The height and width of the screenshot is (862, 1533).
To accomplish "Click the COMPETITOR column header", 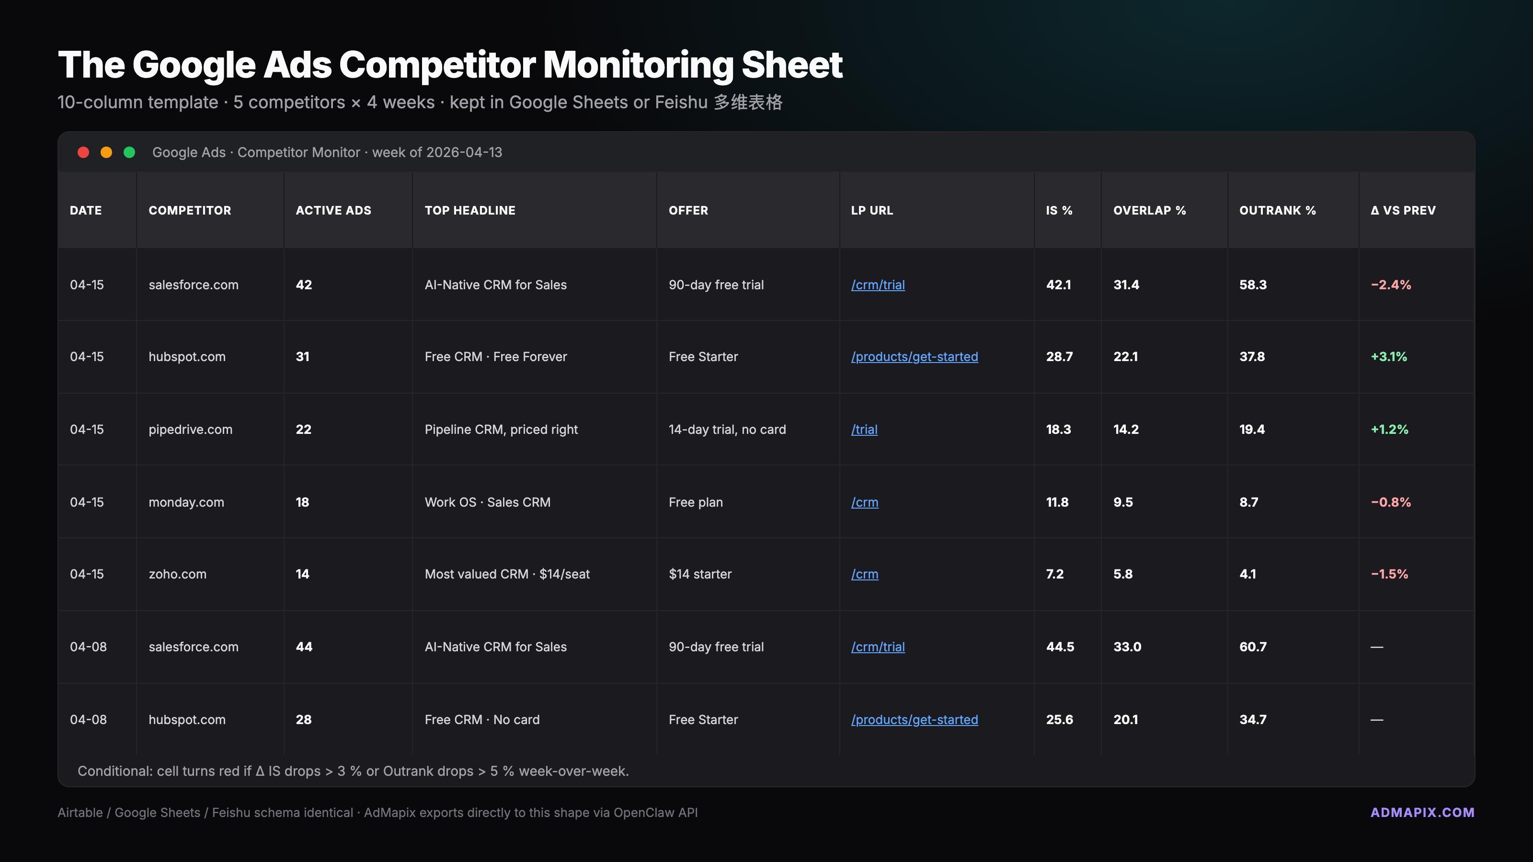I will [190, 211].
